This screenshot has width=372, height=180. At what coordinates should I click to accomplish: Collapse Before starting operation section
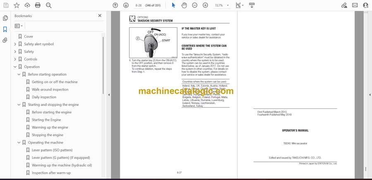point(19,74)
